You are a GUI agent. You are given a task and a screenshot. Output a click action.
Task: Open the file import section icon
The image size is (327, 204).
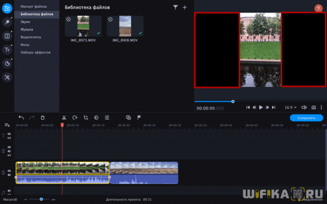click(7, 8)
